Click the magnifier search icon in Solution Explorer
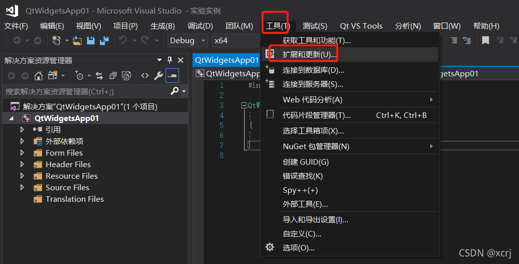 pos(175,91)
